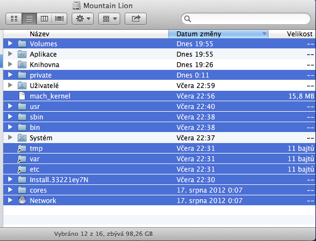316x241 pixels.
Task: Select the Install.33221ey7N row name
Action: (x=59, y=180)
